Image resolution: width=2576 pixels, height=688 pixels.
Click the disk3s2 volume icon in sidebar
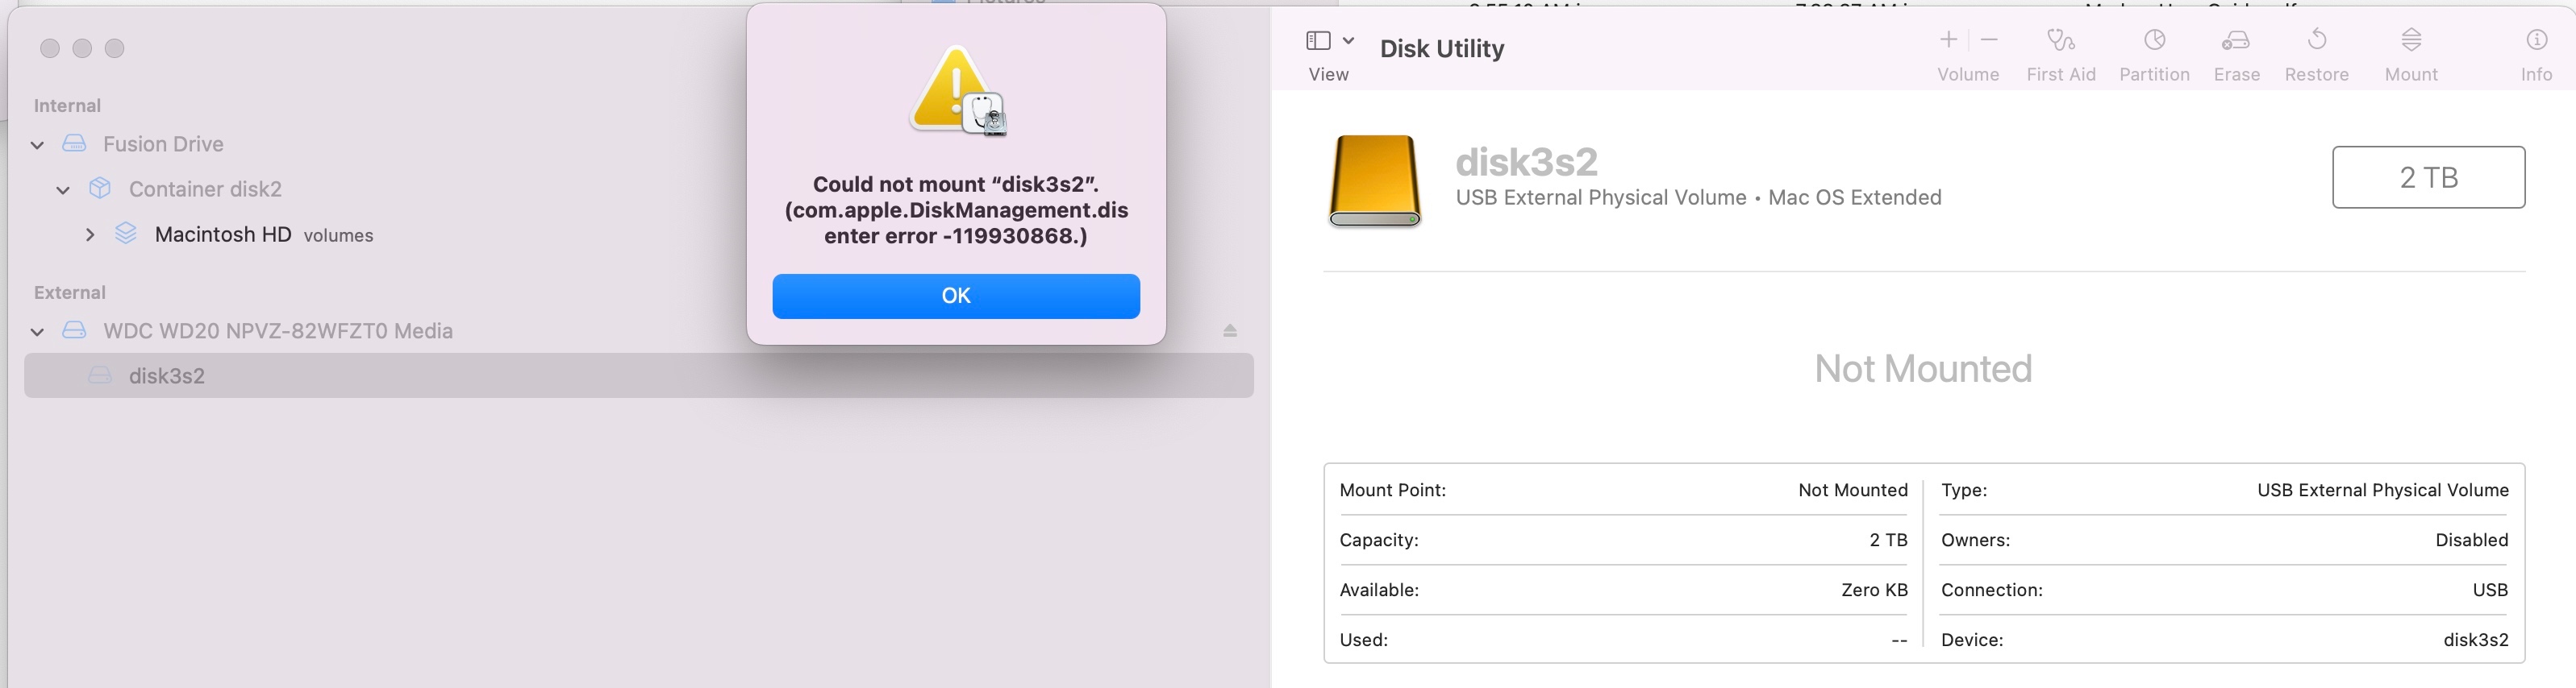point(100,375)
